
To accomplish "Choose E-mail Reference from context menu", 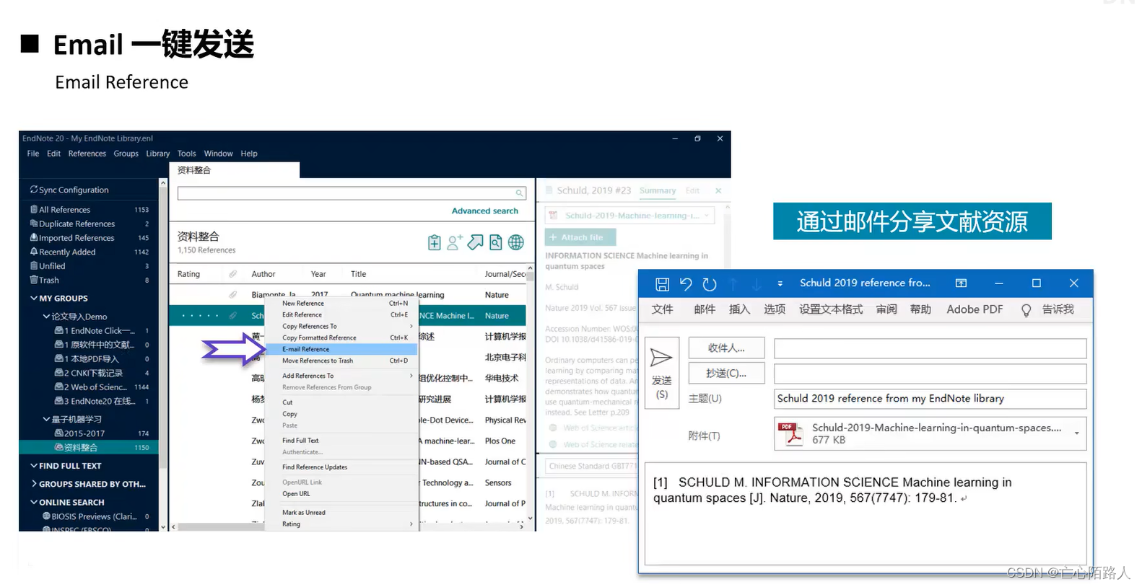I will click(341, 349).
